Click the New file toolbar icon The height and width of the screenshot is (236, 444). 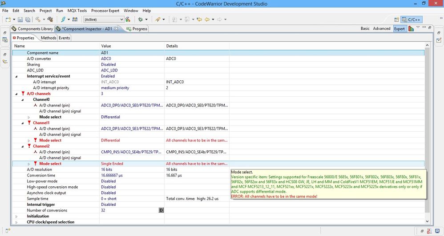8,20
